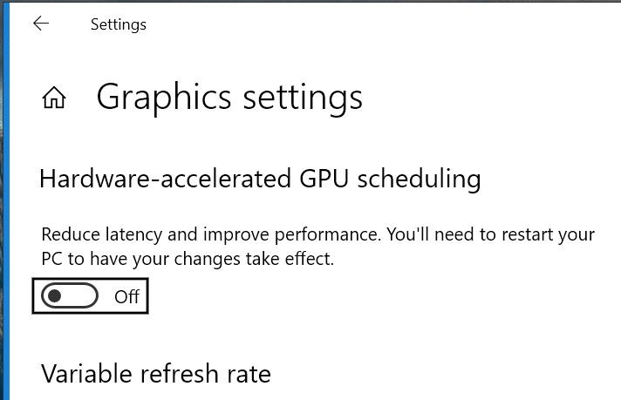Click the "Reduce latency and improve performance" sentence
The width and height of the screenshot is (621, 400).
pos(211,234)
